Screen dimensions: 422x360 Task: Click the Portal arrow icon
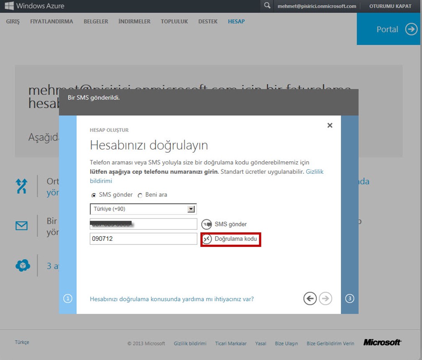[x=411, y=29]
